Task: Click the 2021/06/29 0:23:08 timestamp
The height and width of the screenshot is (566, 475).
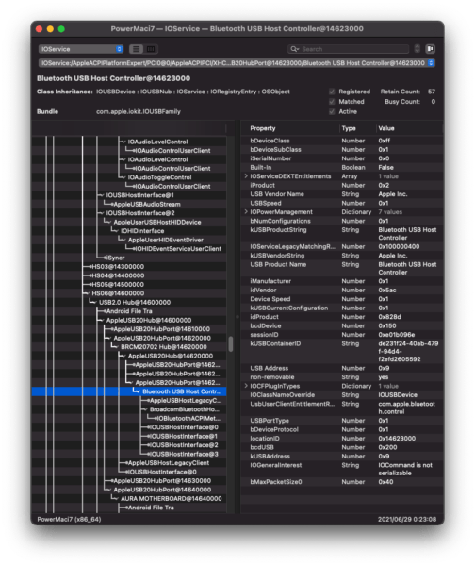Action: 407,519
